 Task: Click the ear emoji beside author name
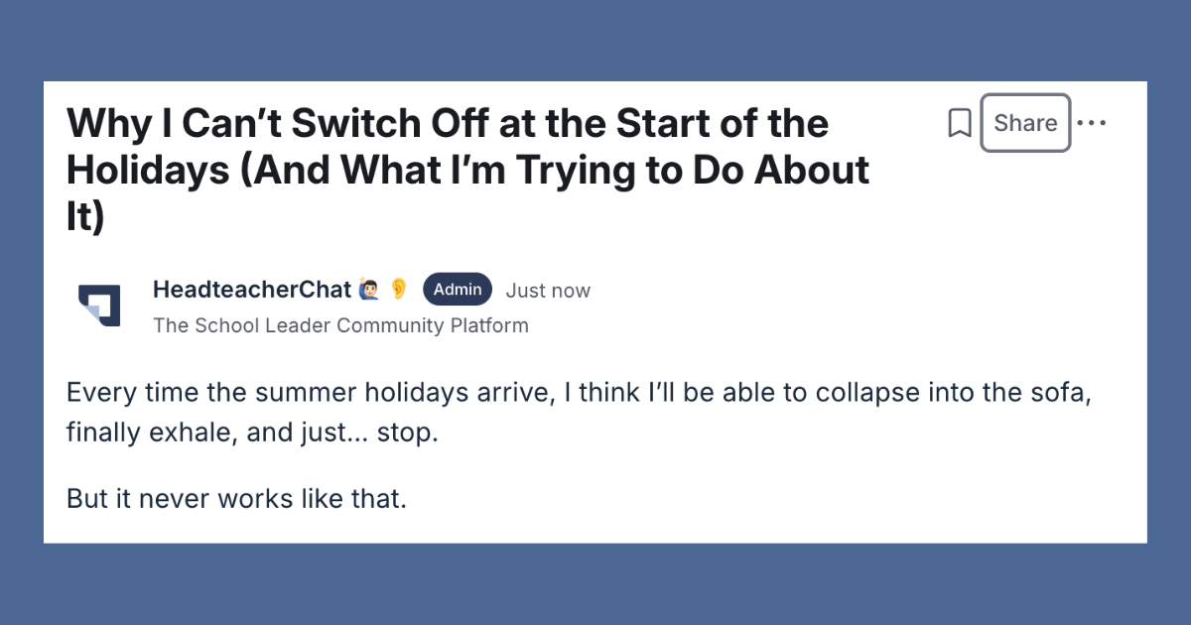398,289
